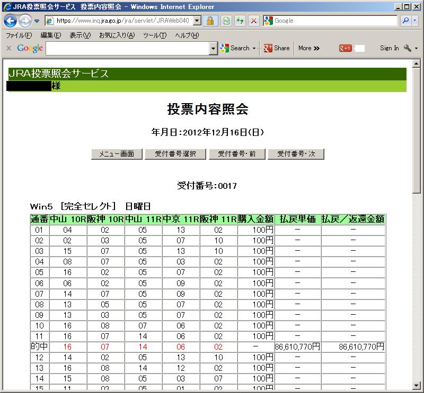Click the 中山 10R column header
This screenshot has height=393, width=424.
pyautogui.click(x=68, y=219)
